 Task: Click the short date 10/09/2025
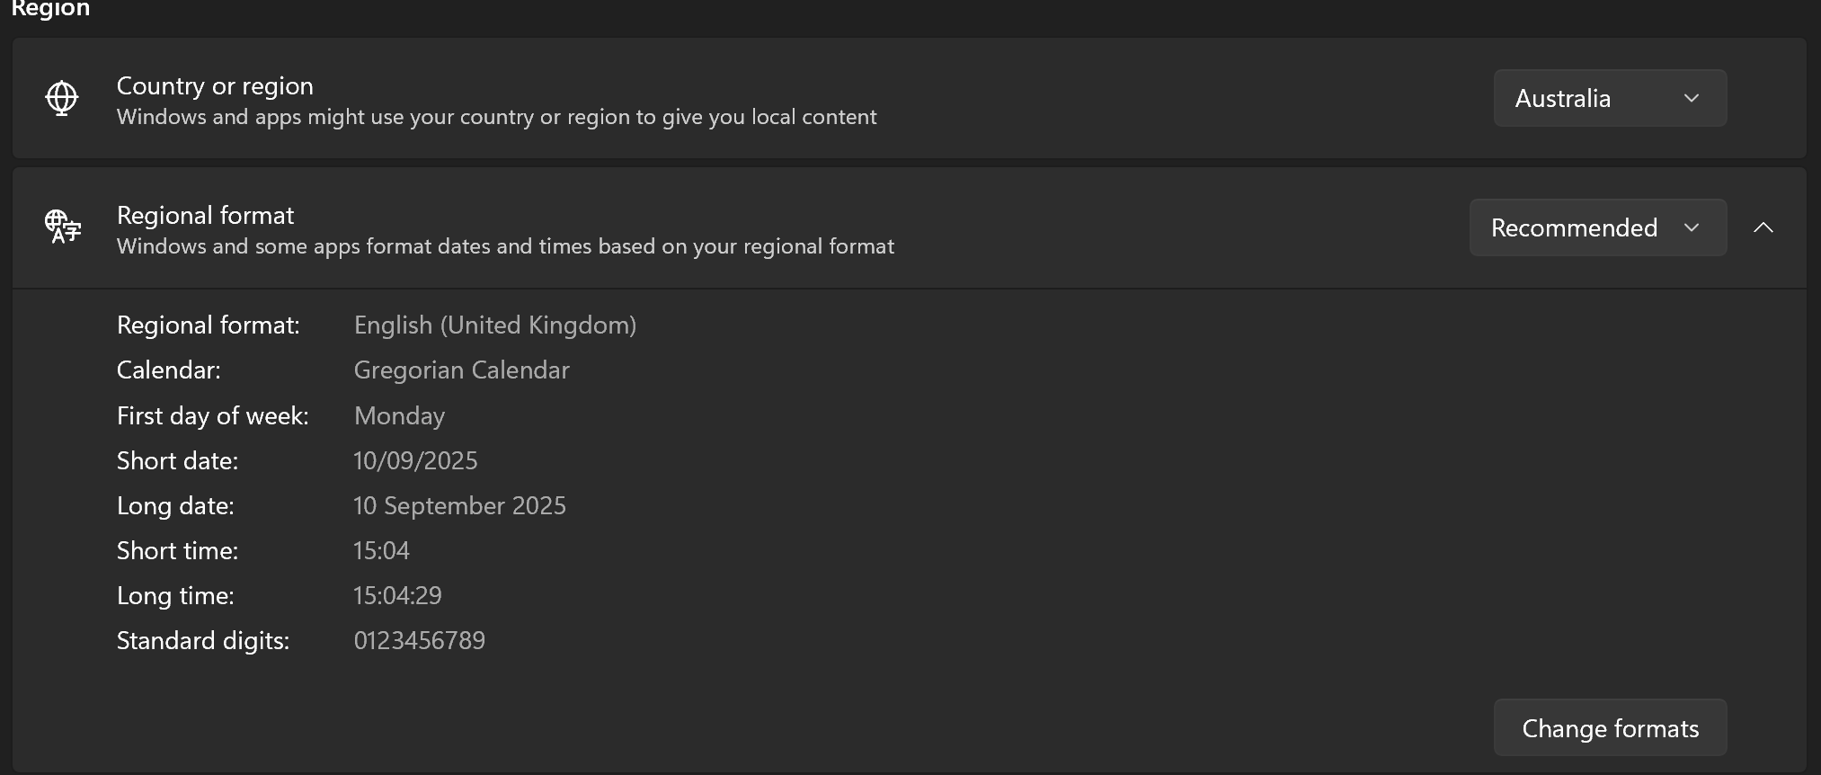pos(415,460)
